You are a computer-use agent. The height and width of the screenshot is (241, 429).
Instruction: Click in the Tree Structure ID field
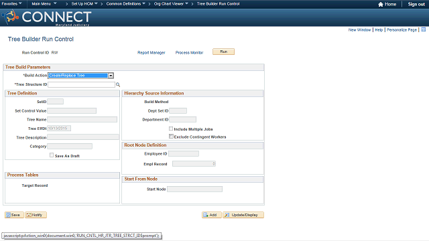pos(81,85)
